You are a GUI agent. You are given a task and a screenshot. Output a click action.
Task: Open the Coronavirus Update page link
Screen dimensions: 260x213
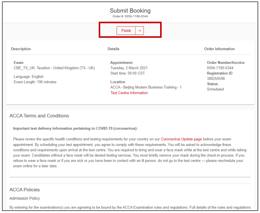point(181,139)
